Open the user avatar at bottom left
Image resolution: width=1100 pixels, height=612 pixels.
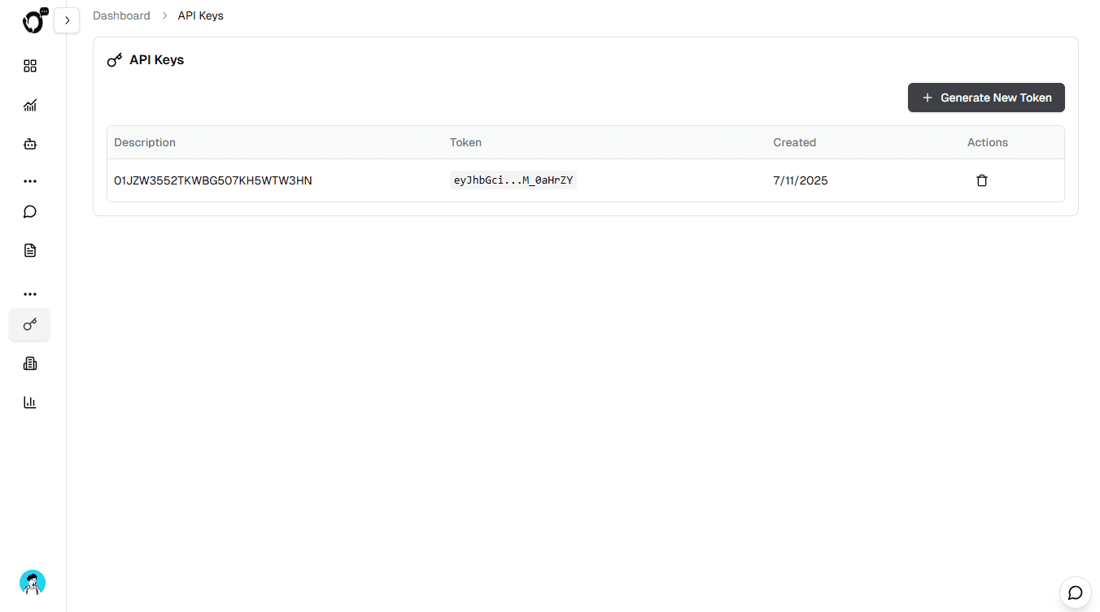coord(33,583)
